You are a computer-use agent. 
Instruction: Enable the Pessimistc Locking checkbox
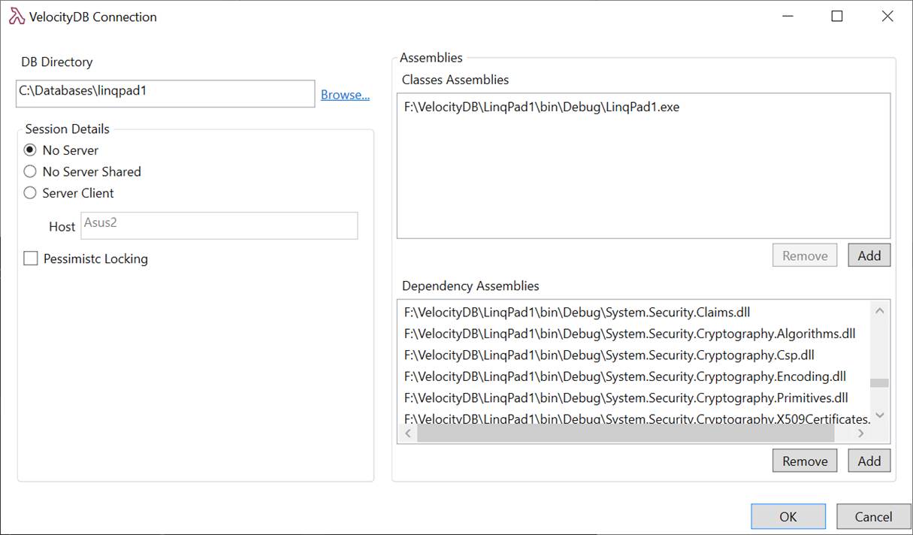pos(31,258)
